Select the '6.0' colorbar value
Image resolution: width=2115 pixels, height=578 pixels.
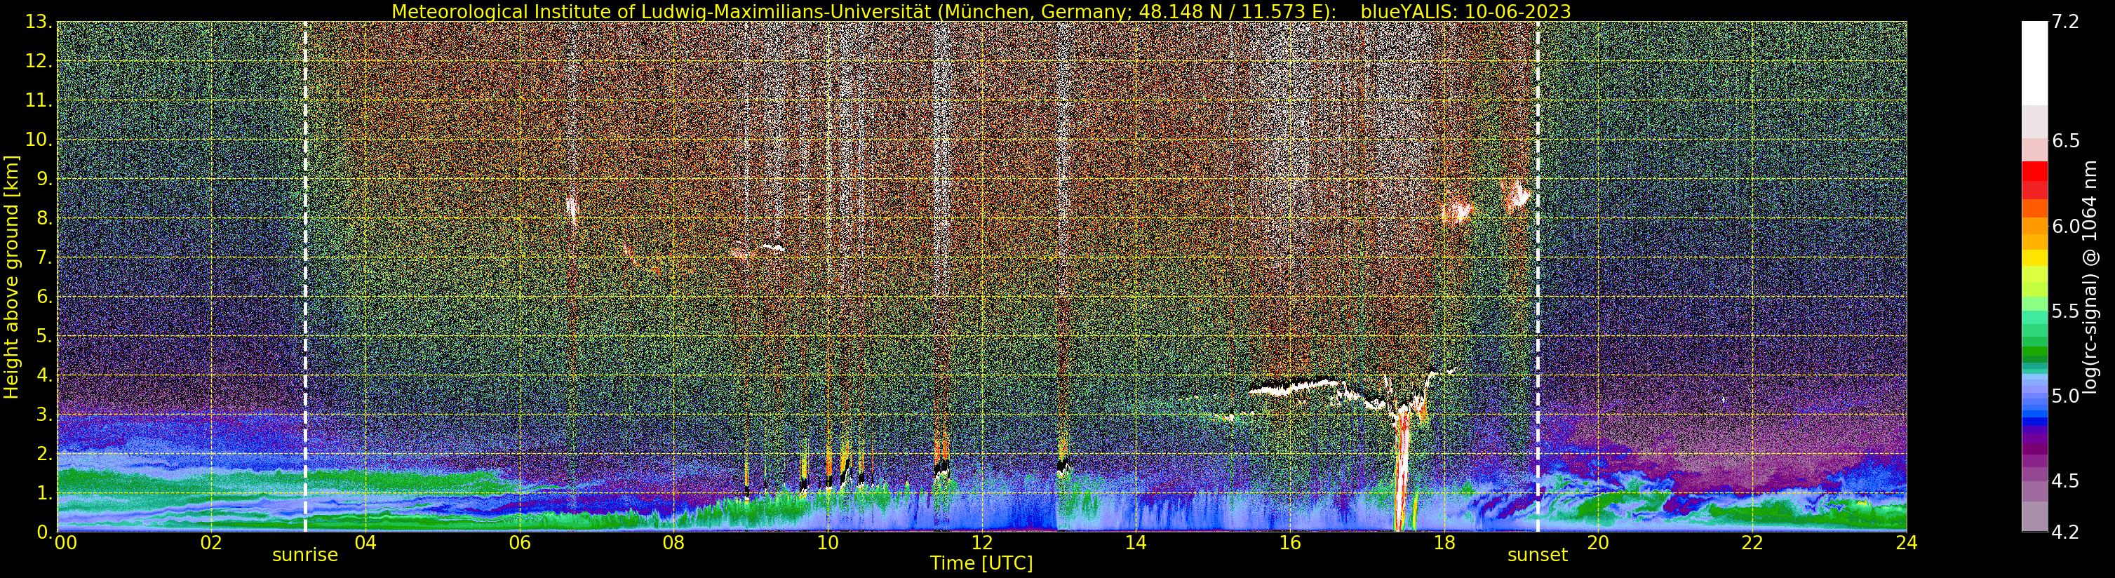click(x=2065, y=226)
